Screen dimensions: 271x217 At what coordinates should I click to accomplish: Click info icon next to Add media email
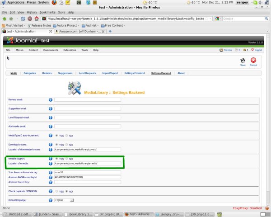[51, 127]
